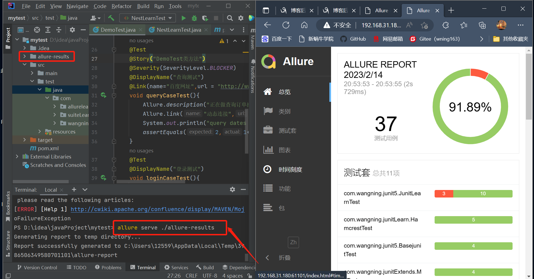
Task: Open com.wangning.junitLearn.HamcrestTest suite
Action: tap(428, 224)
